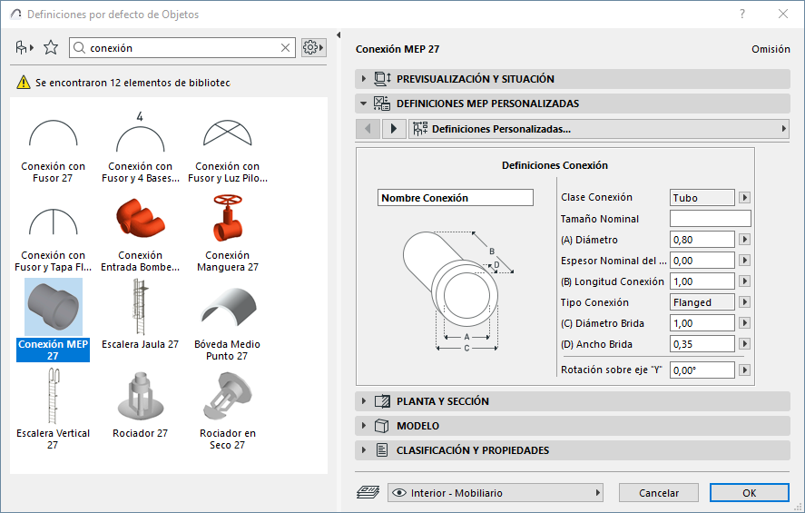Select Rociador en Seco 27 object
Viewport: 805px width, 513px height.
pyautogui.click(x=228, y=411)
